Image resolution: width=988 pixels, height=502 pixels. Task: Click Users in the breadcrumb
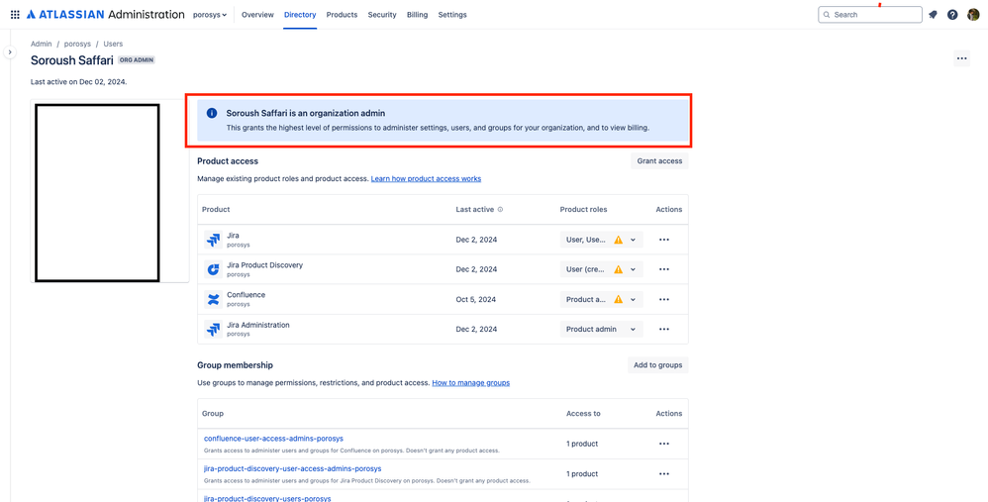pyautogui.click(x=114, y=45)
